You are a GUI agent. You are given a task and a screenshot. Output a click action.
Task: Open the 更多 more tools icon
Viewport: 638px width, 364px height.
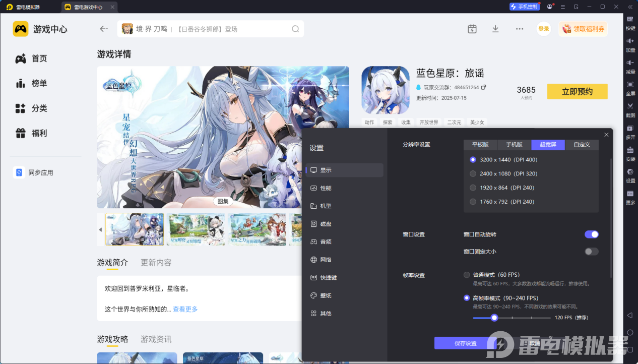630,194
